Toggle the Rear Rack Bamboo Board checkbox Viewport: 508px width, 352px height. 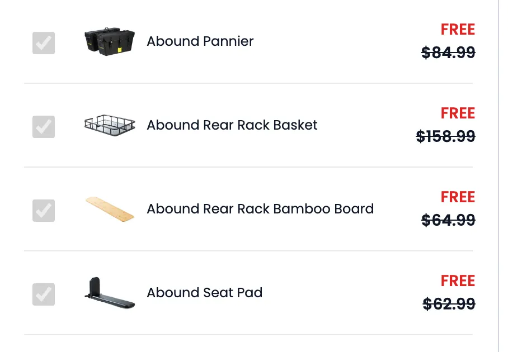tap(44, 210)
